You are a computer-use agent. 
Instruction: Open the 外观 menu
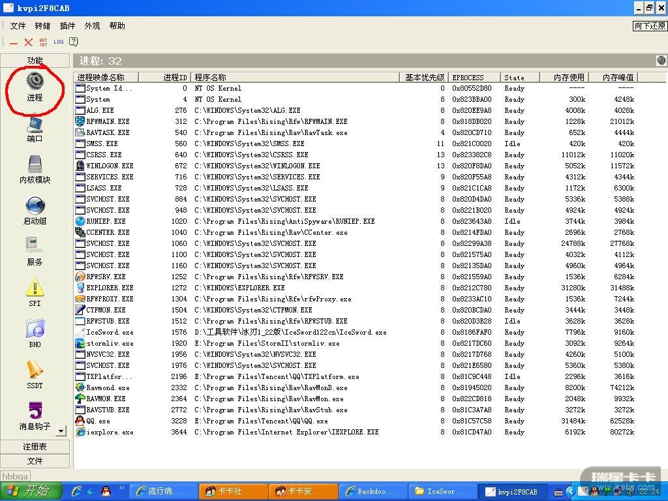92,26
